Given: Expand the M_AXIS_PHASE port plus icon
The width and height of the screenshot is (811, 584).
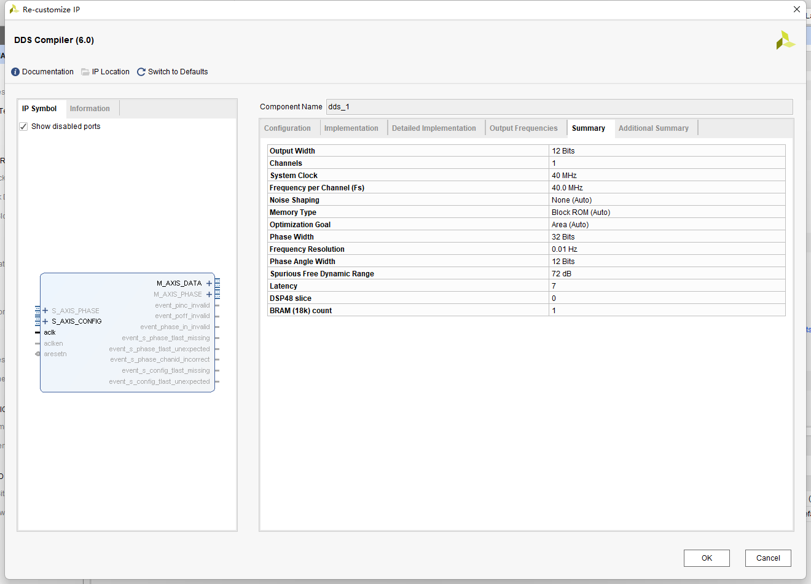Looking at the screenshot, I should 209,294.
